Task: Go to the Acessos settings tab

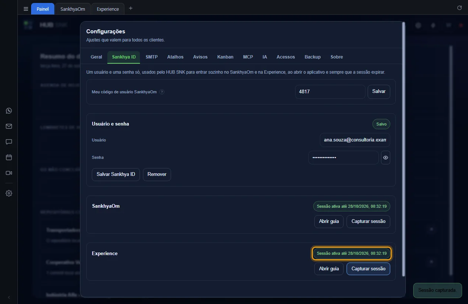Action: pos(285,57)
